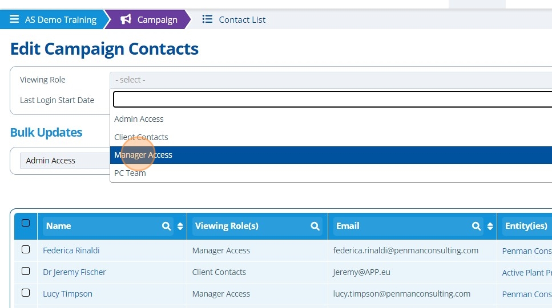Click the search icon in Email column header

click(476, 226)
